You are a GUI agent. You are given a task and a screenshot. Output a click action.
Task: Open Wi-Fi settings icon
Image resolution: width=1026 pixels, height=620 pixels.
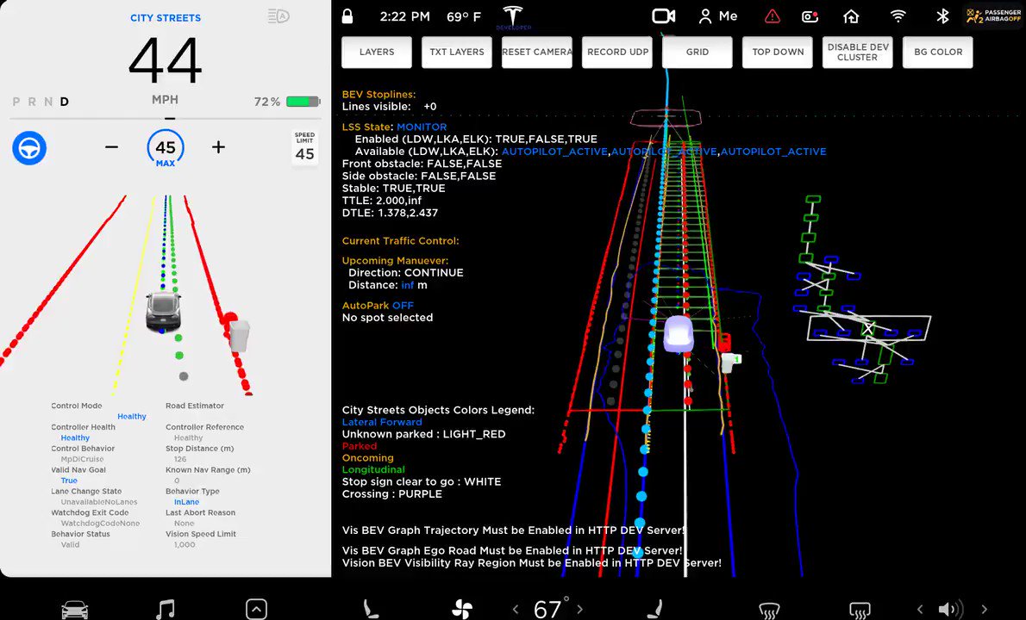pyautogui.click(x=898, y=16)
